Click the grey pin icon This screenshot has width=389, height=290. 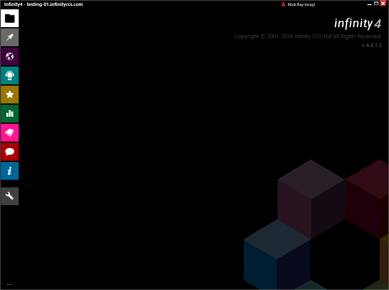click(x=10, y=37)
